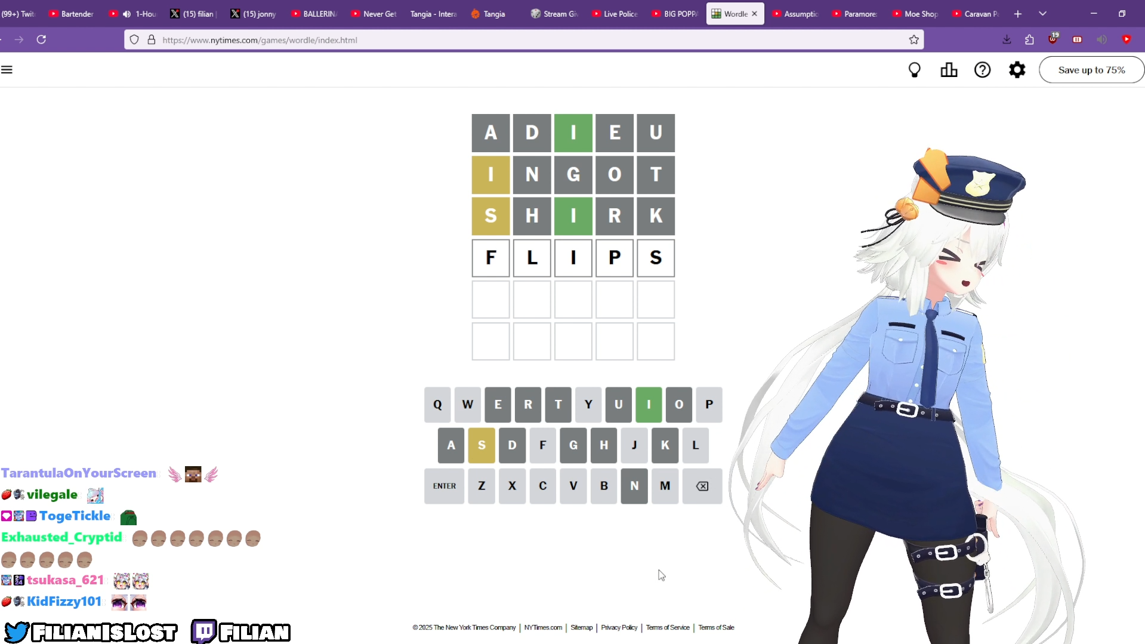Switch to the Live Police tab
The height and width of the screenshot is (644, 1145).
click(615, 14)
